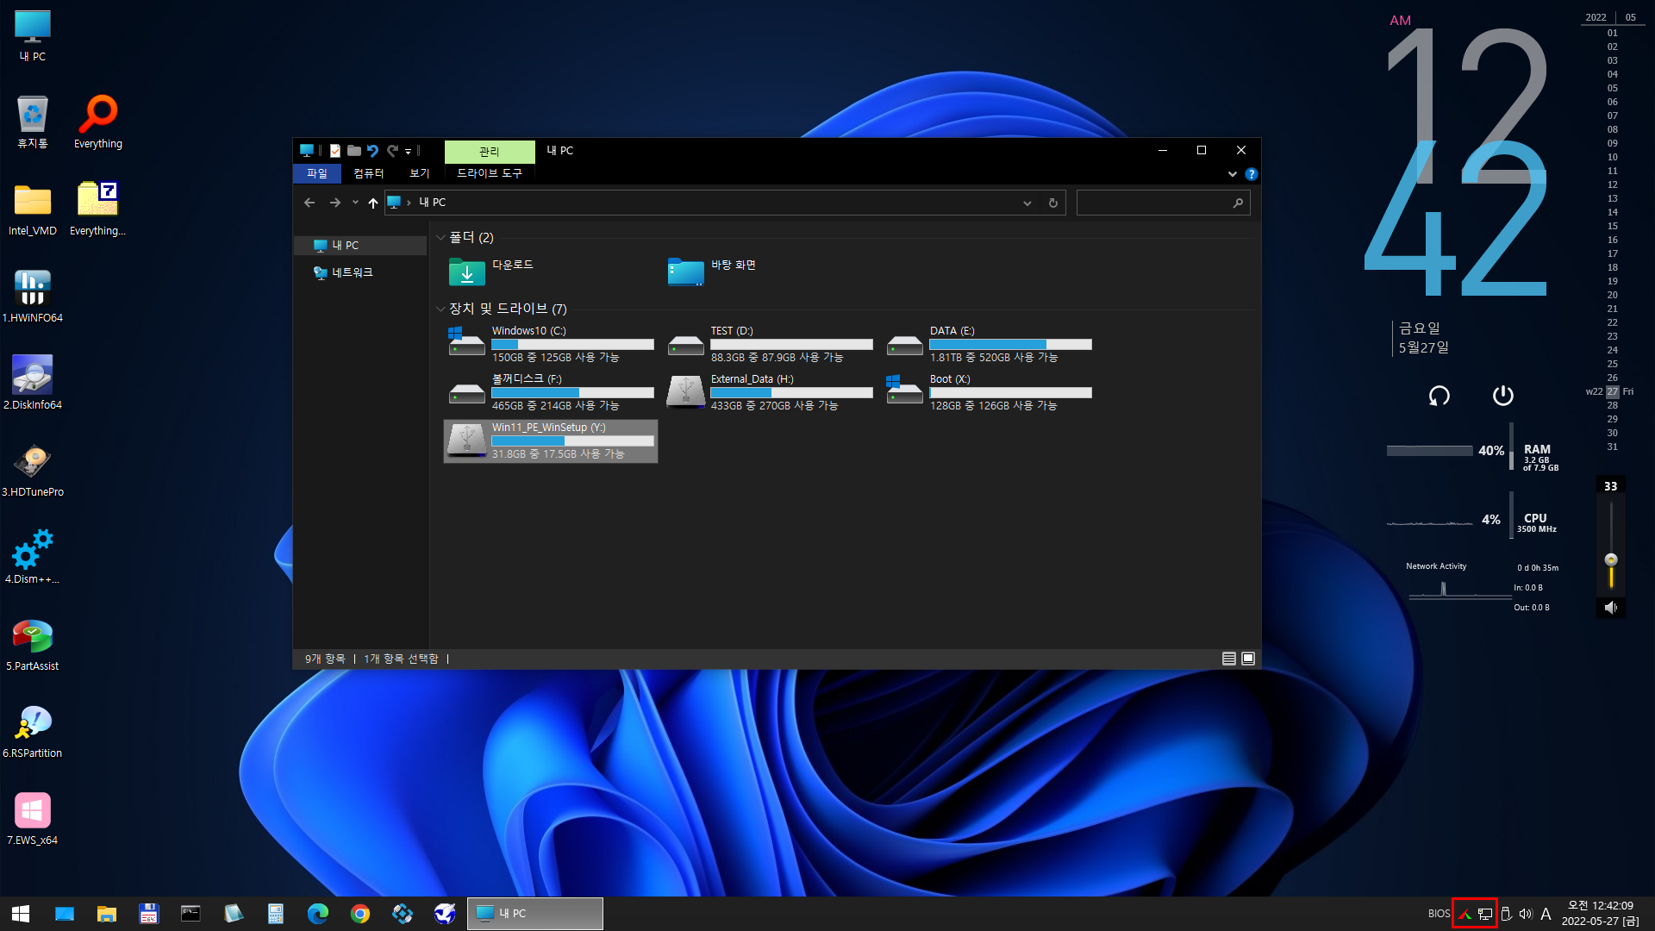
Task: Collapse the 장치 및 드라이브 (7) group
Action: pyautogui.click(x=440, y=309)
